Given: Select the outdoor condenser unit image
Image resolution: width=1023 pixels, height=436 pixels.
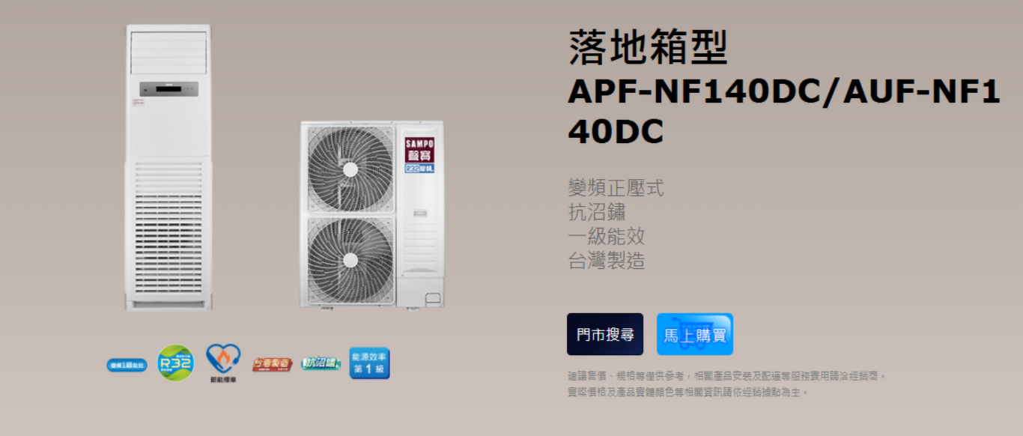Looking at the screenshot, I should (372, 214).
